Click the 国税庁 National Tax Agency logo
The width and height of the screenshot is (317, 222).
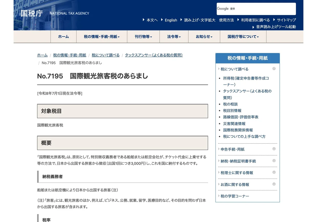(55, 13)
